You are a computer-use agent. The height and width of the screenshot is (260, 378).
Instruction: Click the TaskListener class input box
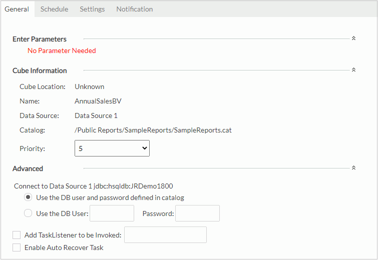(165, 235)
